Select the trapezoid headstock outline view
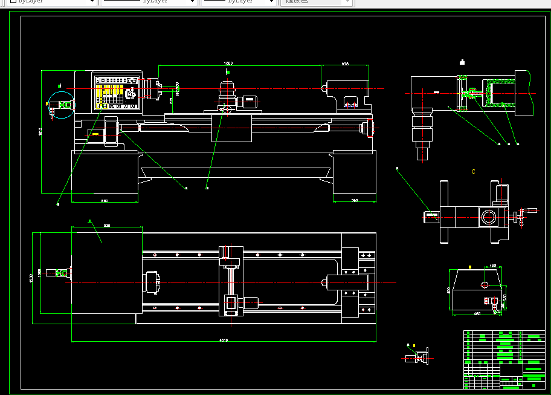 pyautogui.click(x=477, y=290)
